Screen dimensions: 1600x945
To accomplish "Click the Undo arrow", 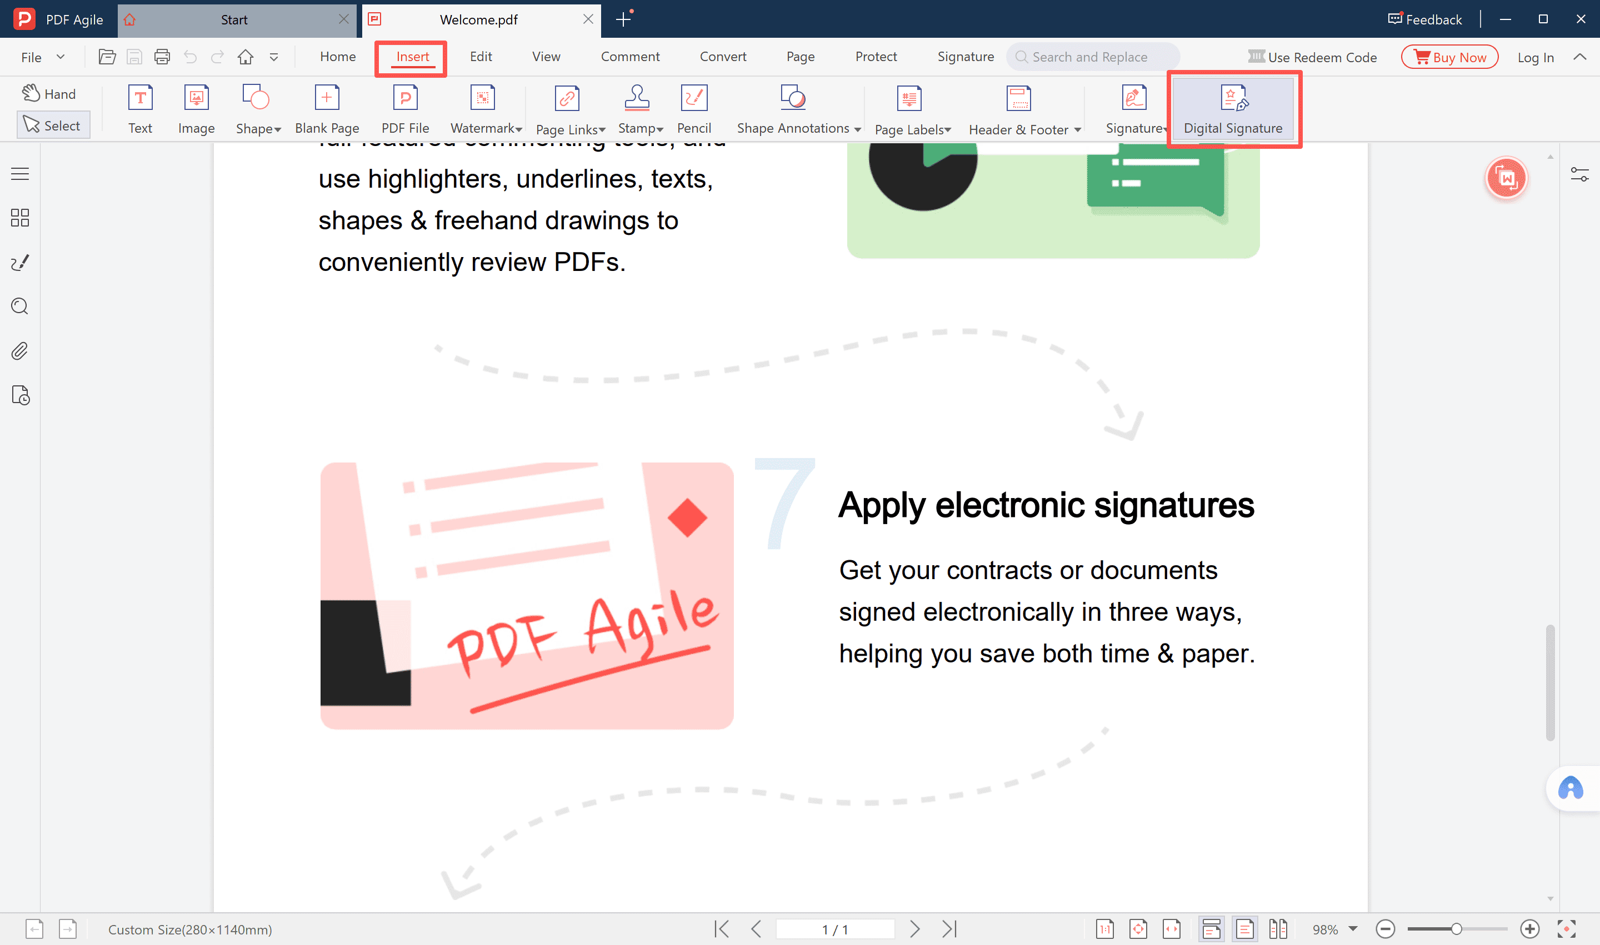I will click(190, 57).
